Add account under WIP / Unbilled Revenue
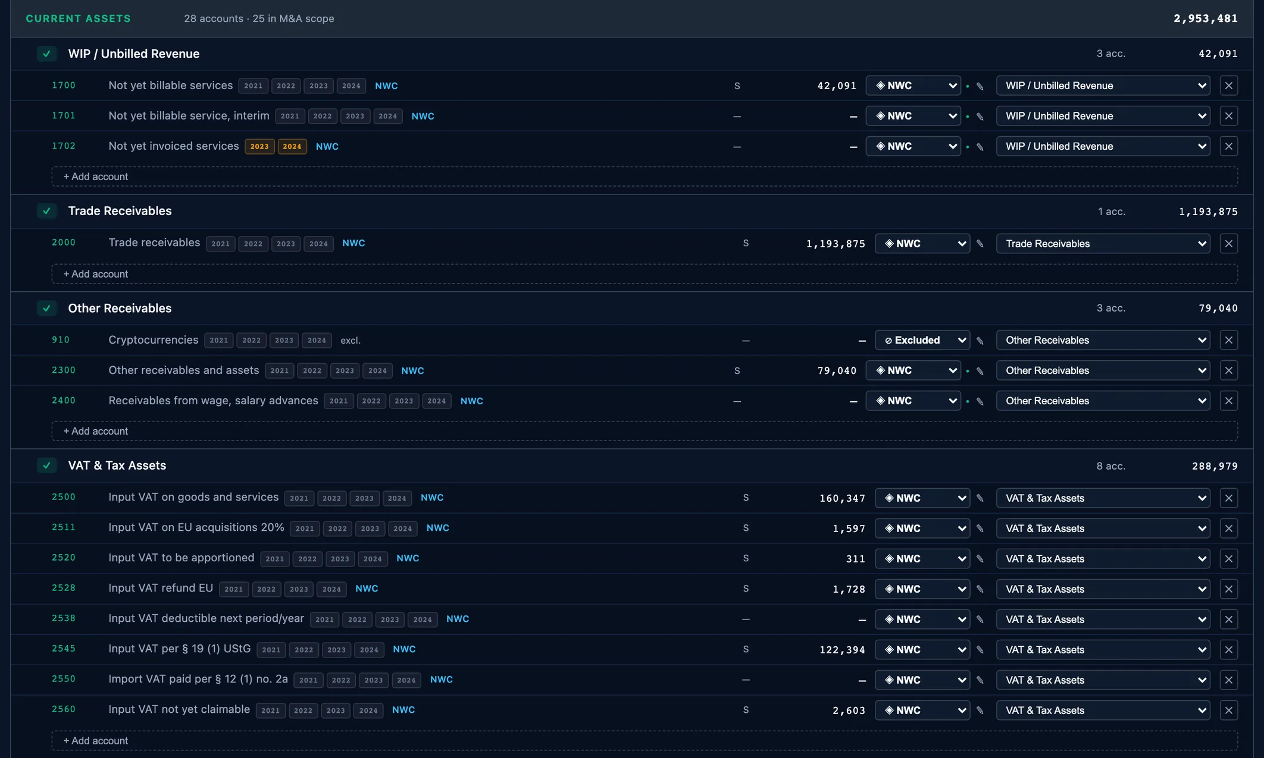This screenshot has width=1264, height=758. coord(644,177)
